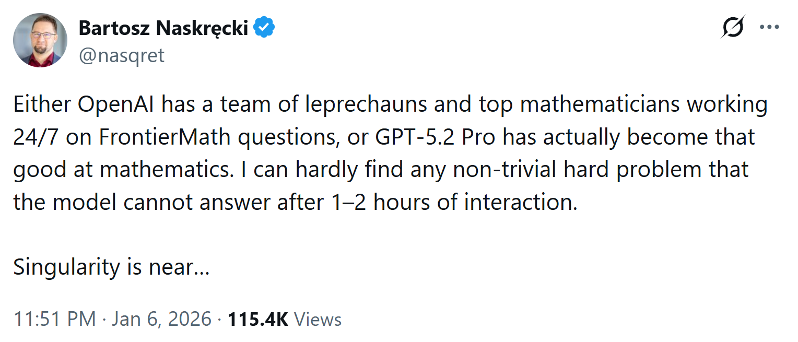This screenshot has height=342, width=798.
Task: Click the 115.4K view count
Action: pos(258,319)
